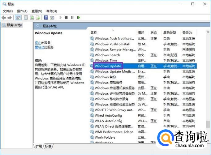
Task: Open the 操作(A) menu
Action: (x=22, y=11)
